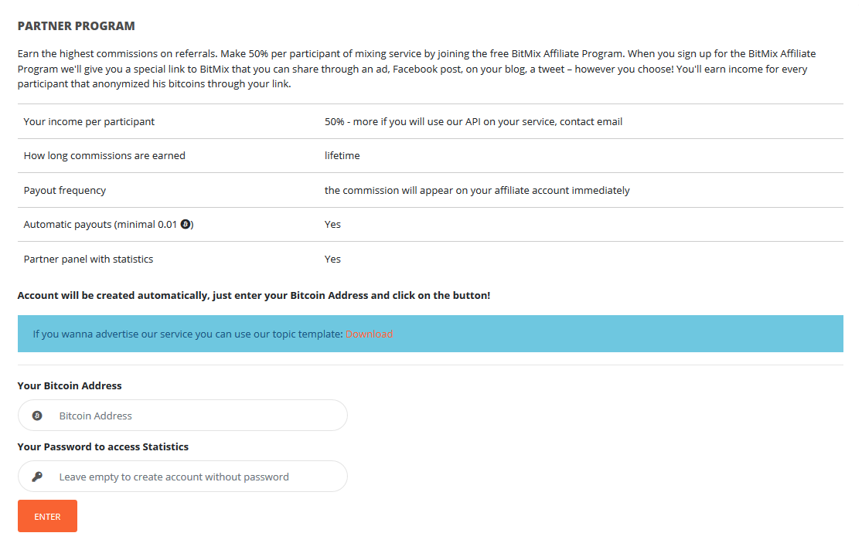862x560 pixels.
Task: Click the Bitcoin symbol beside minimal 0.01
Action: (186, 225)
